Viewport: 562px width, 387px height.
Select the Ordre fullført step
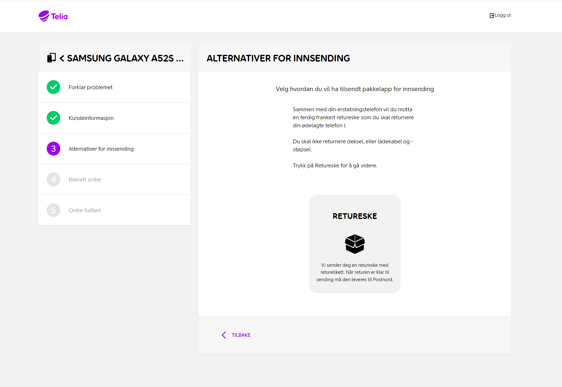pos(115,210)
